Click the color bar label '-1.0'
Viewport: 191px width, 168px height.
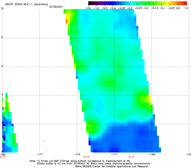click(96, 8)
